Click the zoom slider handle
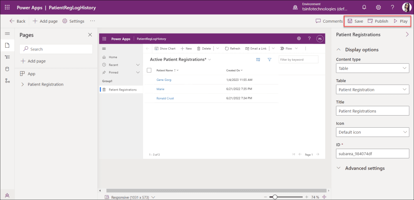 coord(275,197)
